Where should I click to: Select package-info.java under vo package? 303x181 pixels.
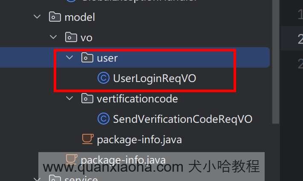click(139, 140)
